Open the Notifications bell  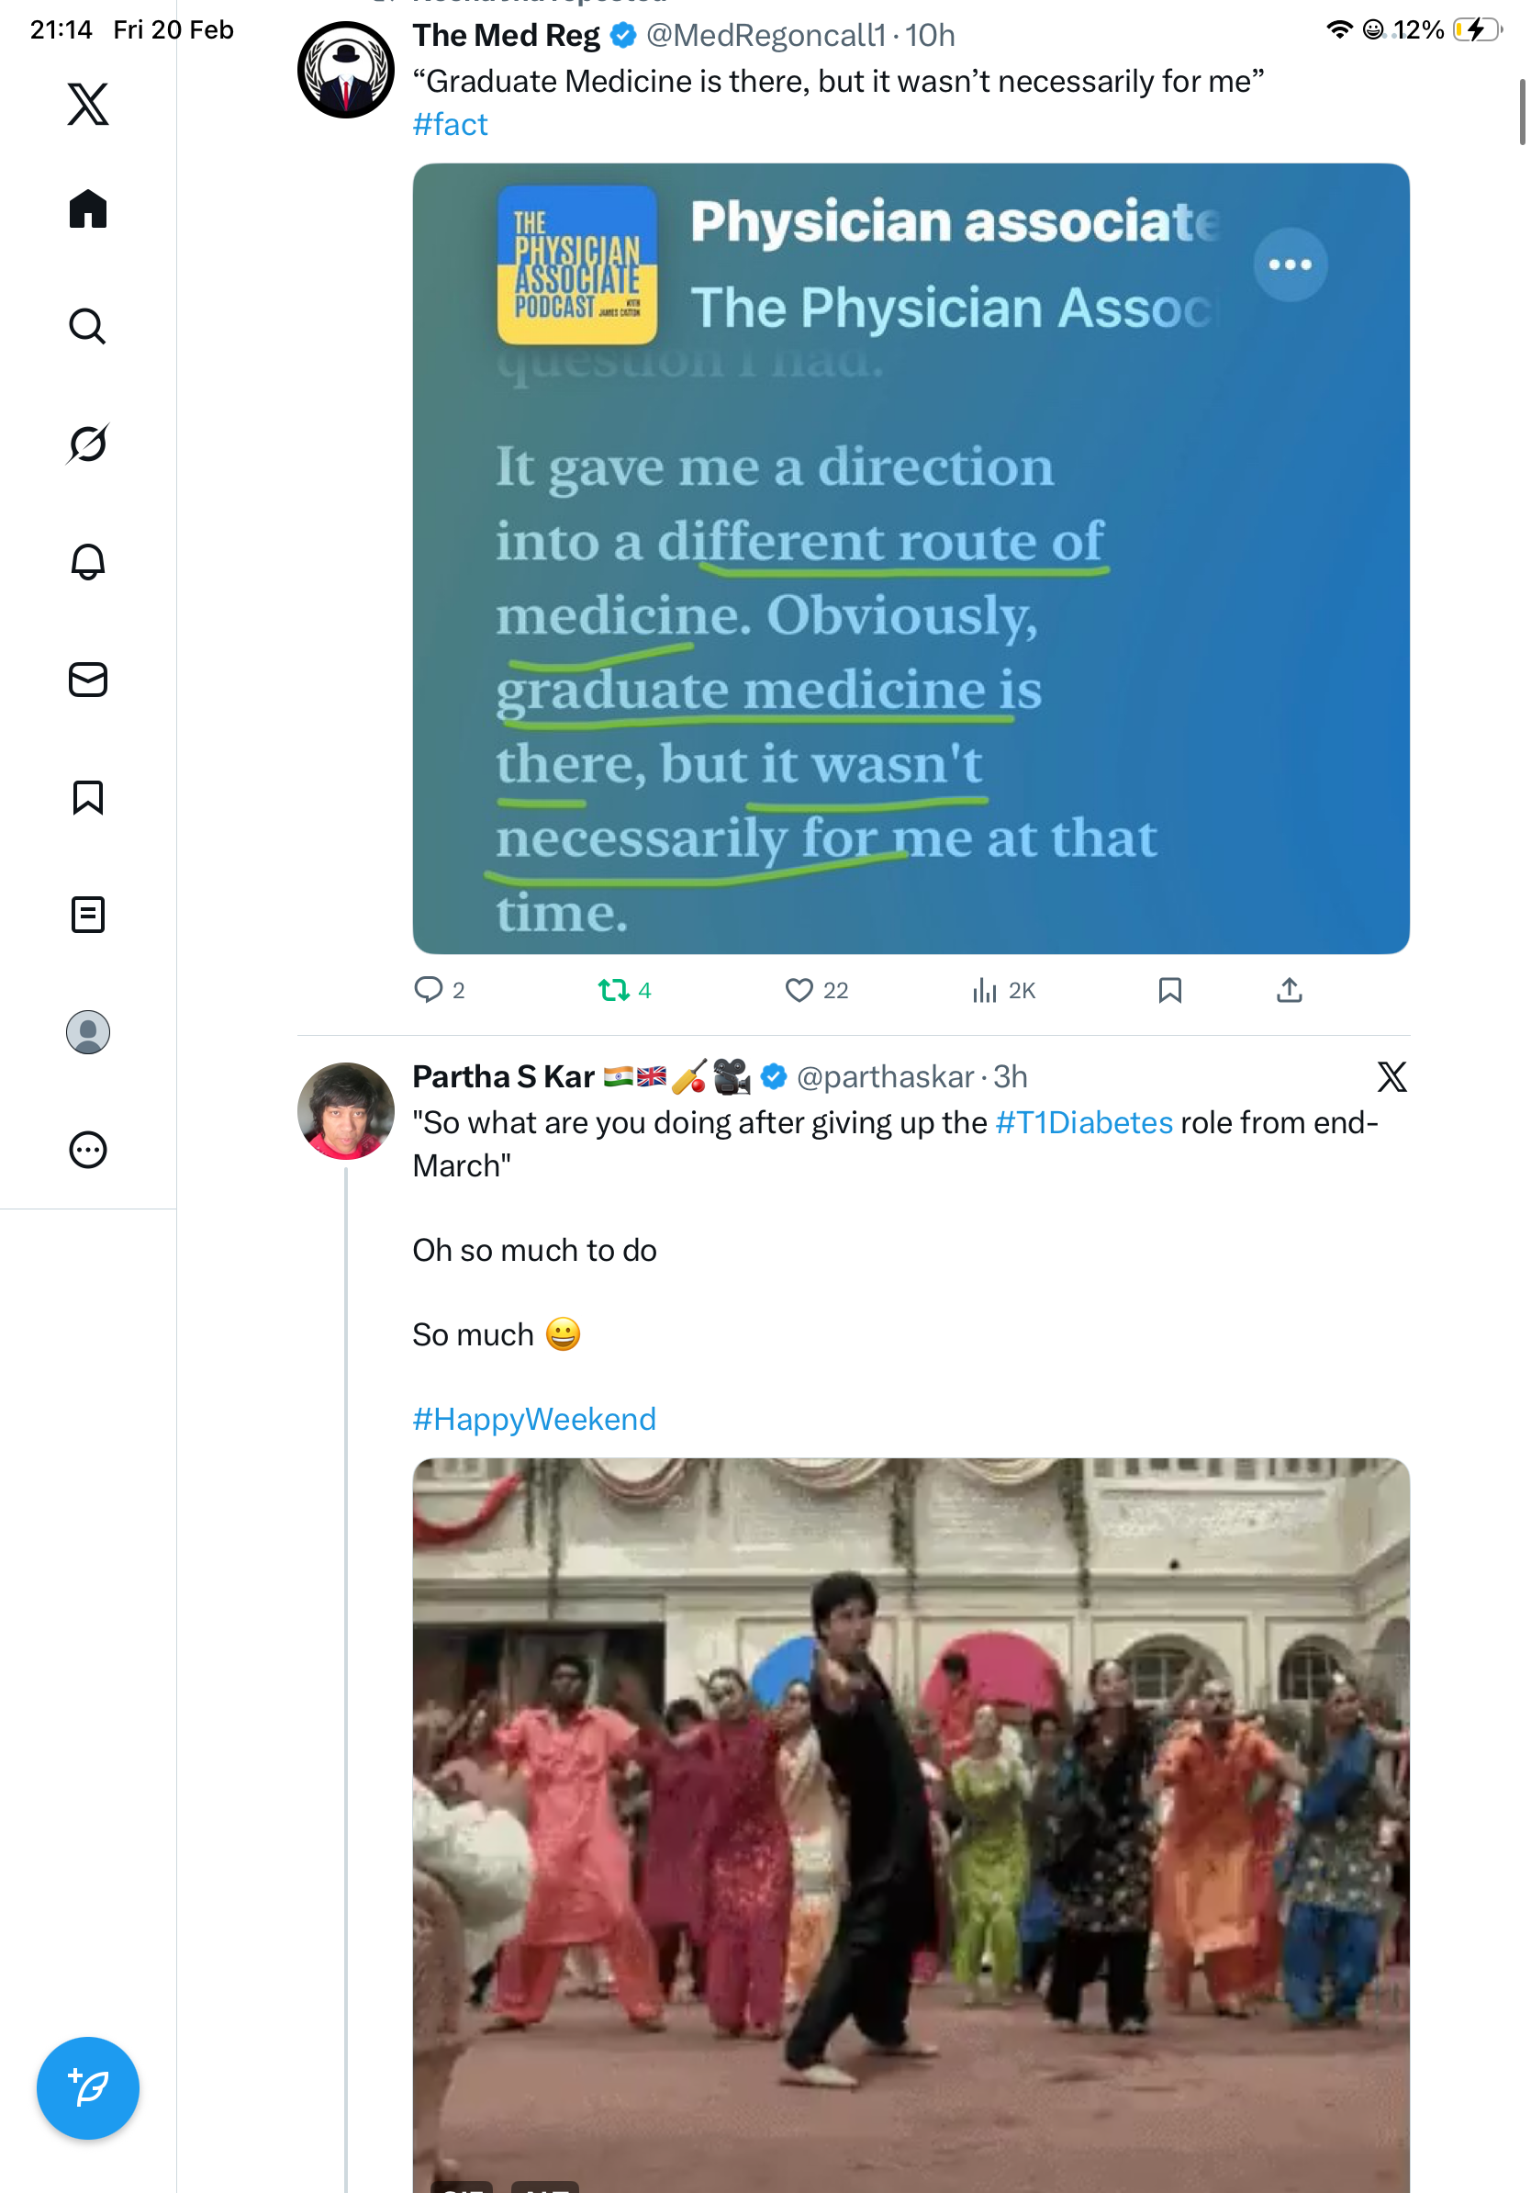click(x=88, y=561)
